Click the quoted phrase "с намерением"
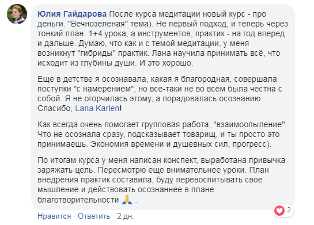 point(104,89)
